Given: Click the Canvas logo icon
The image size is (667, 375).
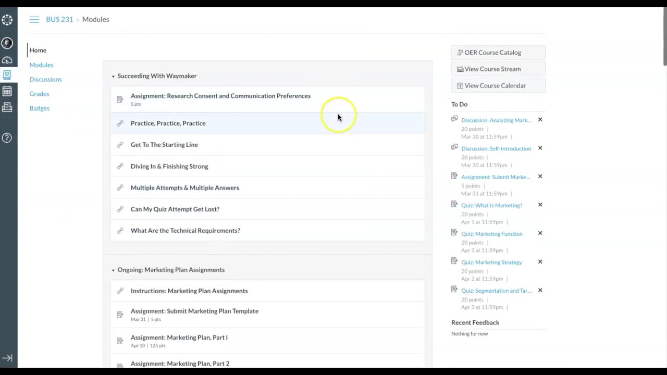Looking at the screenshot, I should point(7,20).
